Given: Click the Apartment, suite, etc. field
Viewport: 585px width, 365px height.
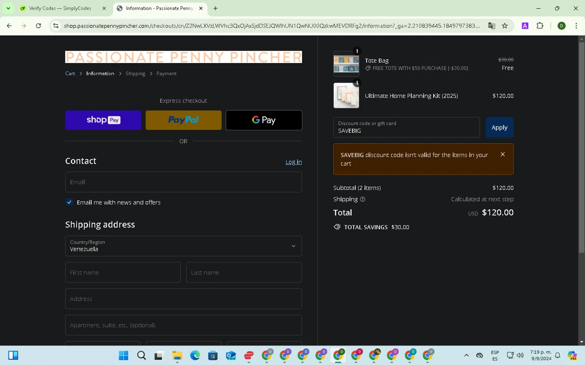Looking at the screenshot, I should click(183, 325).
